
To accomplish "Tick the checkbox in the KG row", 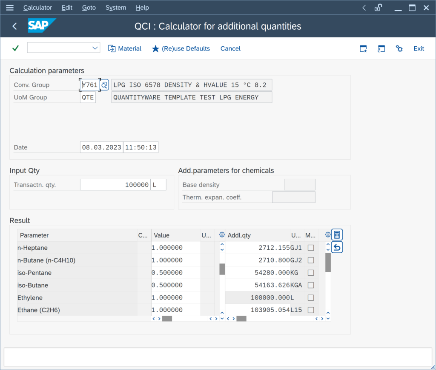I will click(x=311, y=273).
